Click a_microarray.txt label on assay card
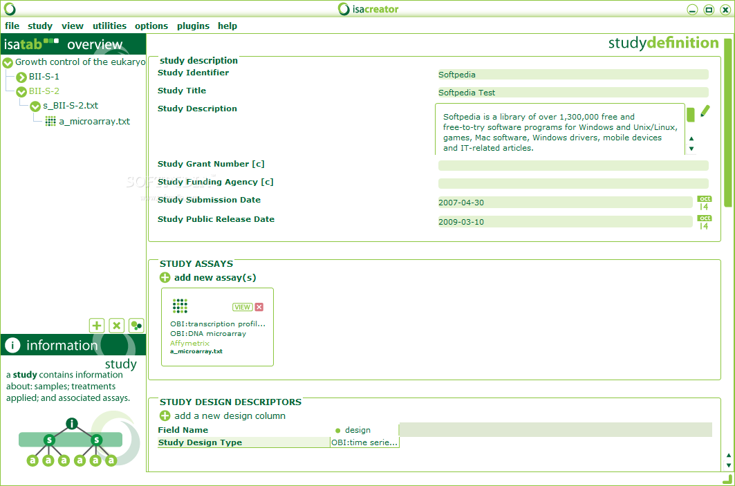Viewport: 735px width, 486px height. 196,351
